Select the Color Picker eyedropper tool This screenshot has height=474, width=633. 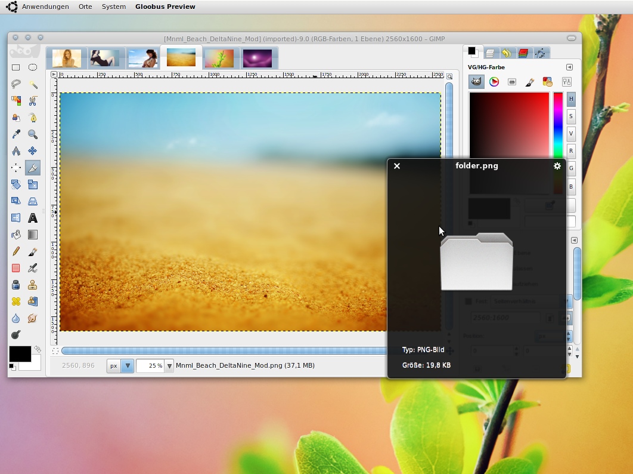15,134
